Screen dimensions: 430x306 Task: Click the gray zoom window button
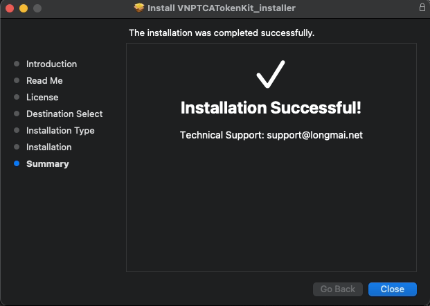point(37,8)
